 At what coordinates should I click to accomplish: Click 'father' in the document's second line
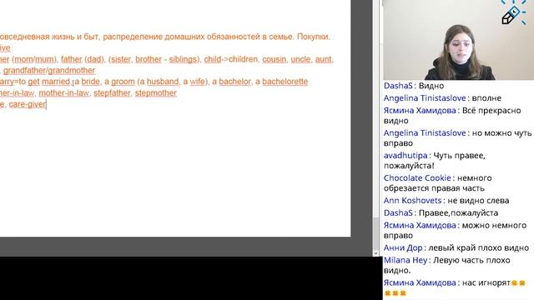click(72, 59)
